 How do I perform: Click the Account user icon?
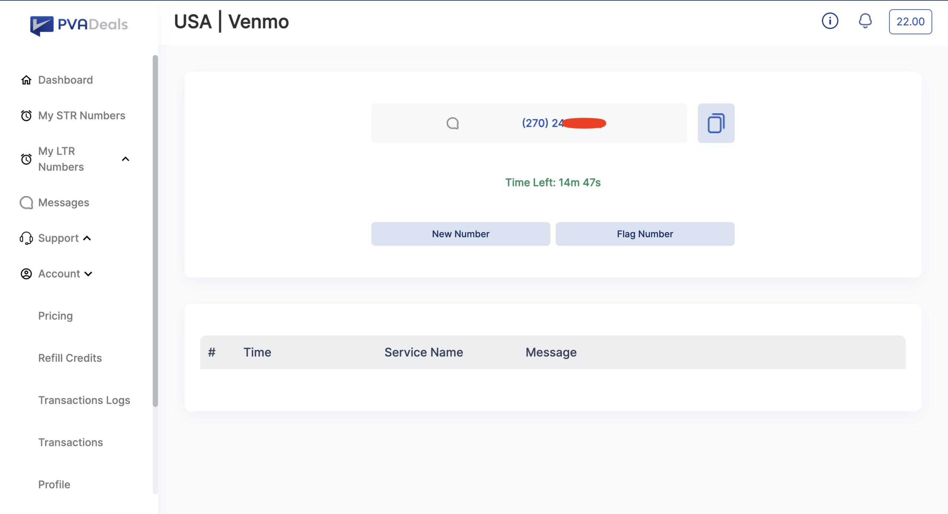[x=26, y=274]
